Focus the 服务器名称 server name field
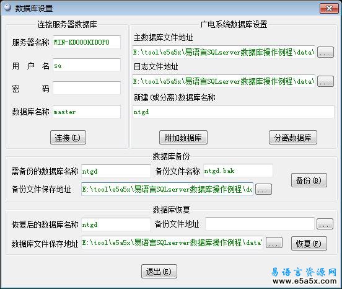 click(x=87, y=42)
